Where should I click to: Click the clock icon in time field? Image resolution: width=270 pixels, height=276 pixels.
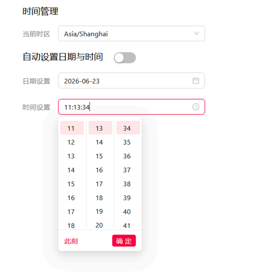pyautogui.click(x=196, y=107)
